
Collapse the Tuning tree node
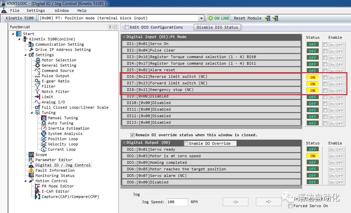[32, 113]
